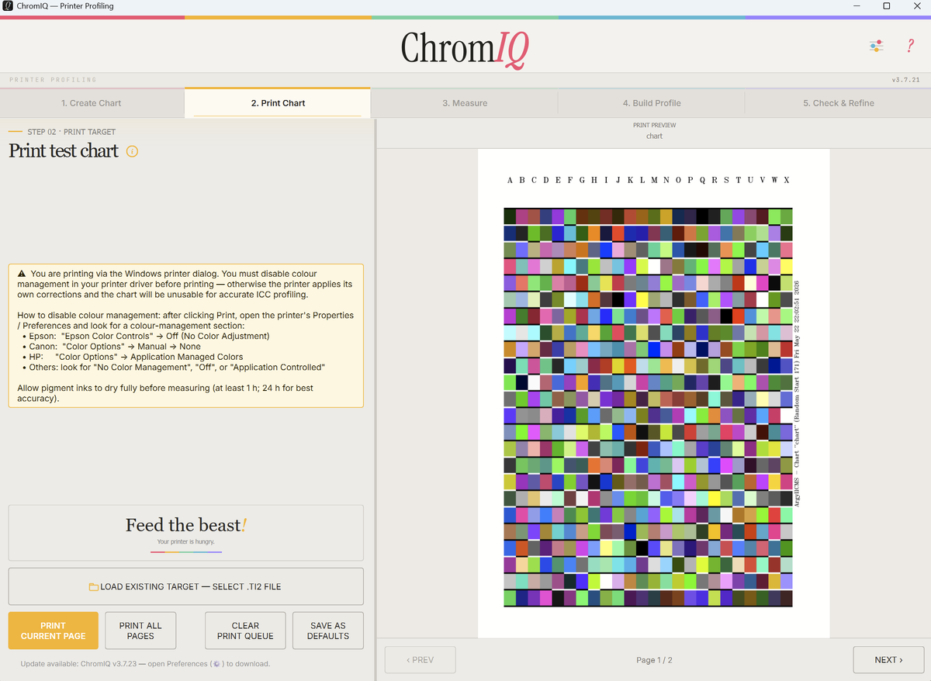The height and width of the screenshot is (681, 931).
Task: Click the column letters A to X row
Action: (649, 180)
